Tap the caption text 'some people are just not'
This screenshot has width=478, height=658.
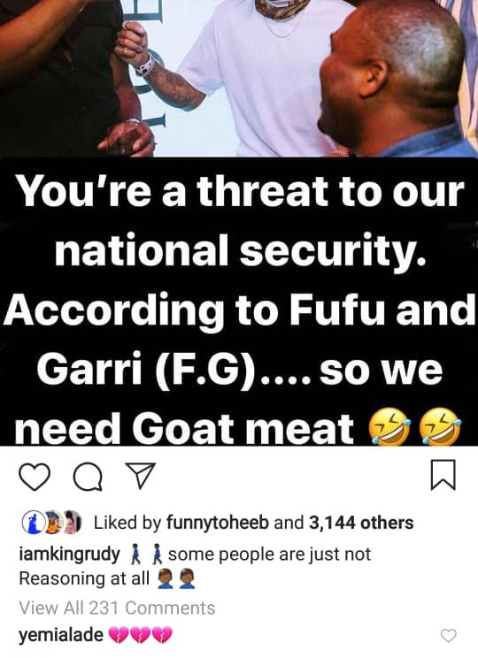click(x=269, y=555)
